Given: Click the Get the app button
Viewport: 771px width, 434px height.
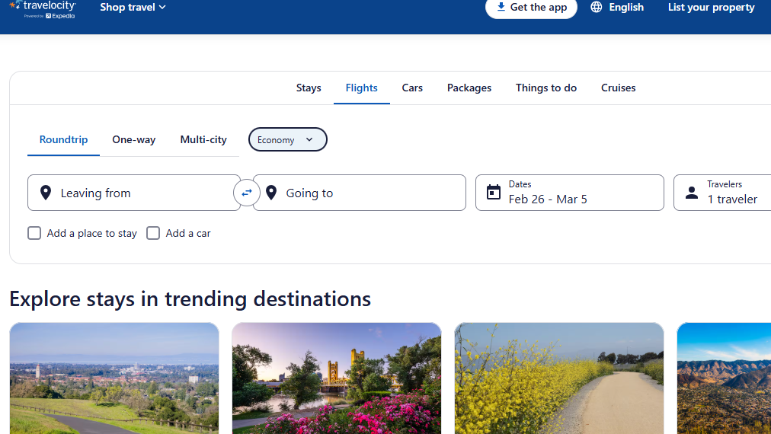Looking at the screenshot, I should 531,8.
